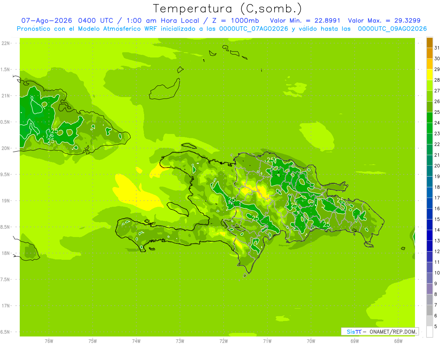The height and width of the screenshot is (346, 447).
Task: Pick the lime legend band between 27 and 28
Action: pos(429,85)
